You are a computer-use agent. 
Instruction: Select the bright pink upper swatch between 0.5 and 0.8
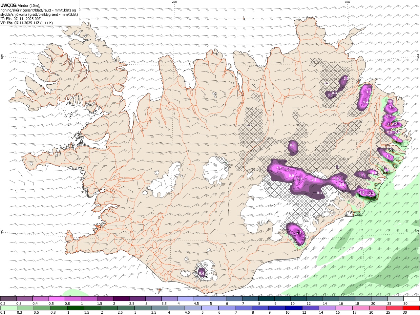point(57,299)
